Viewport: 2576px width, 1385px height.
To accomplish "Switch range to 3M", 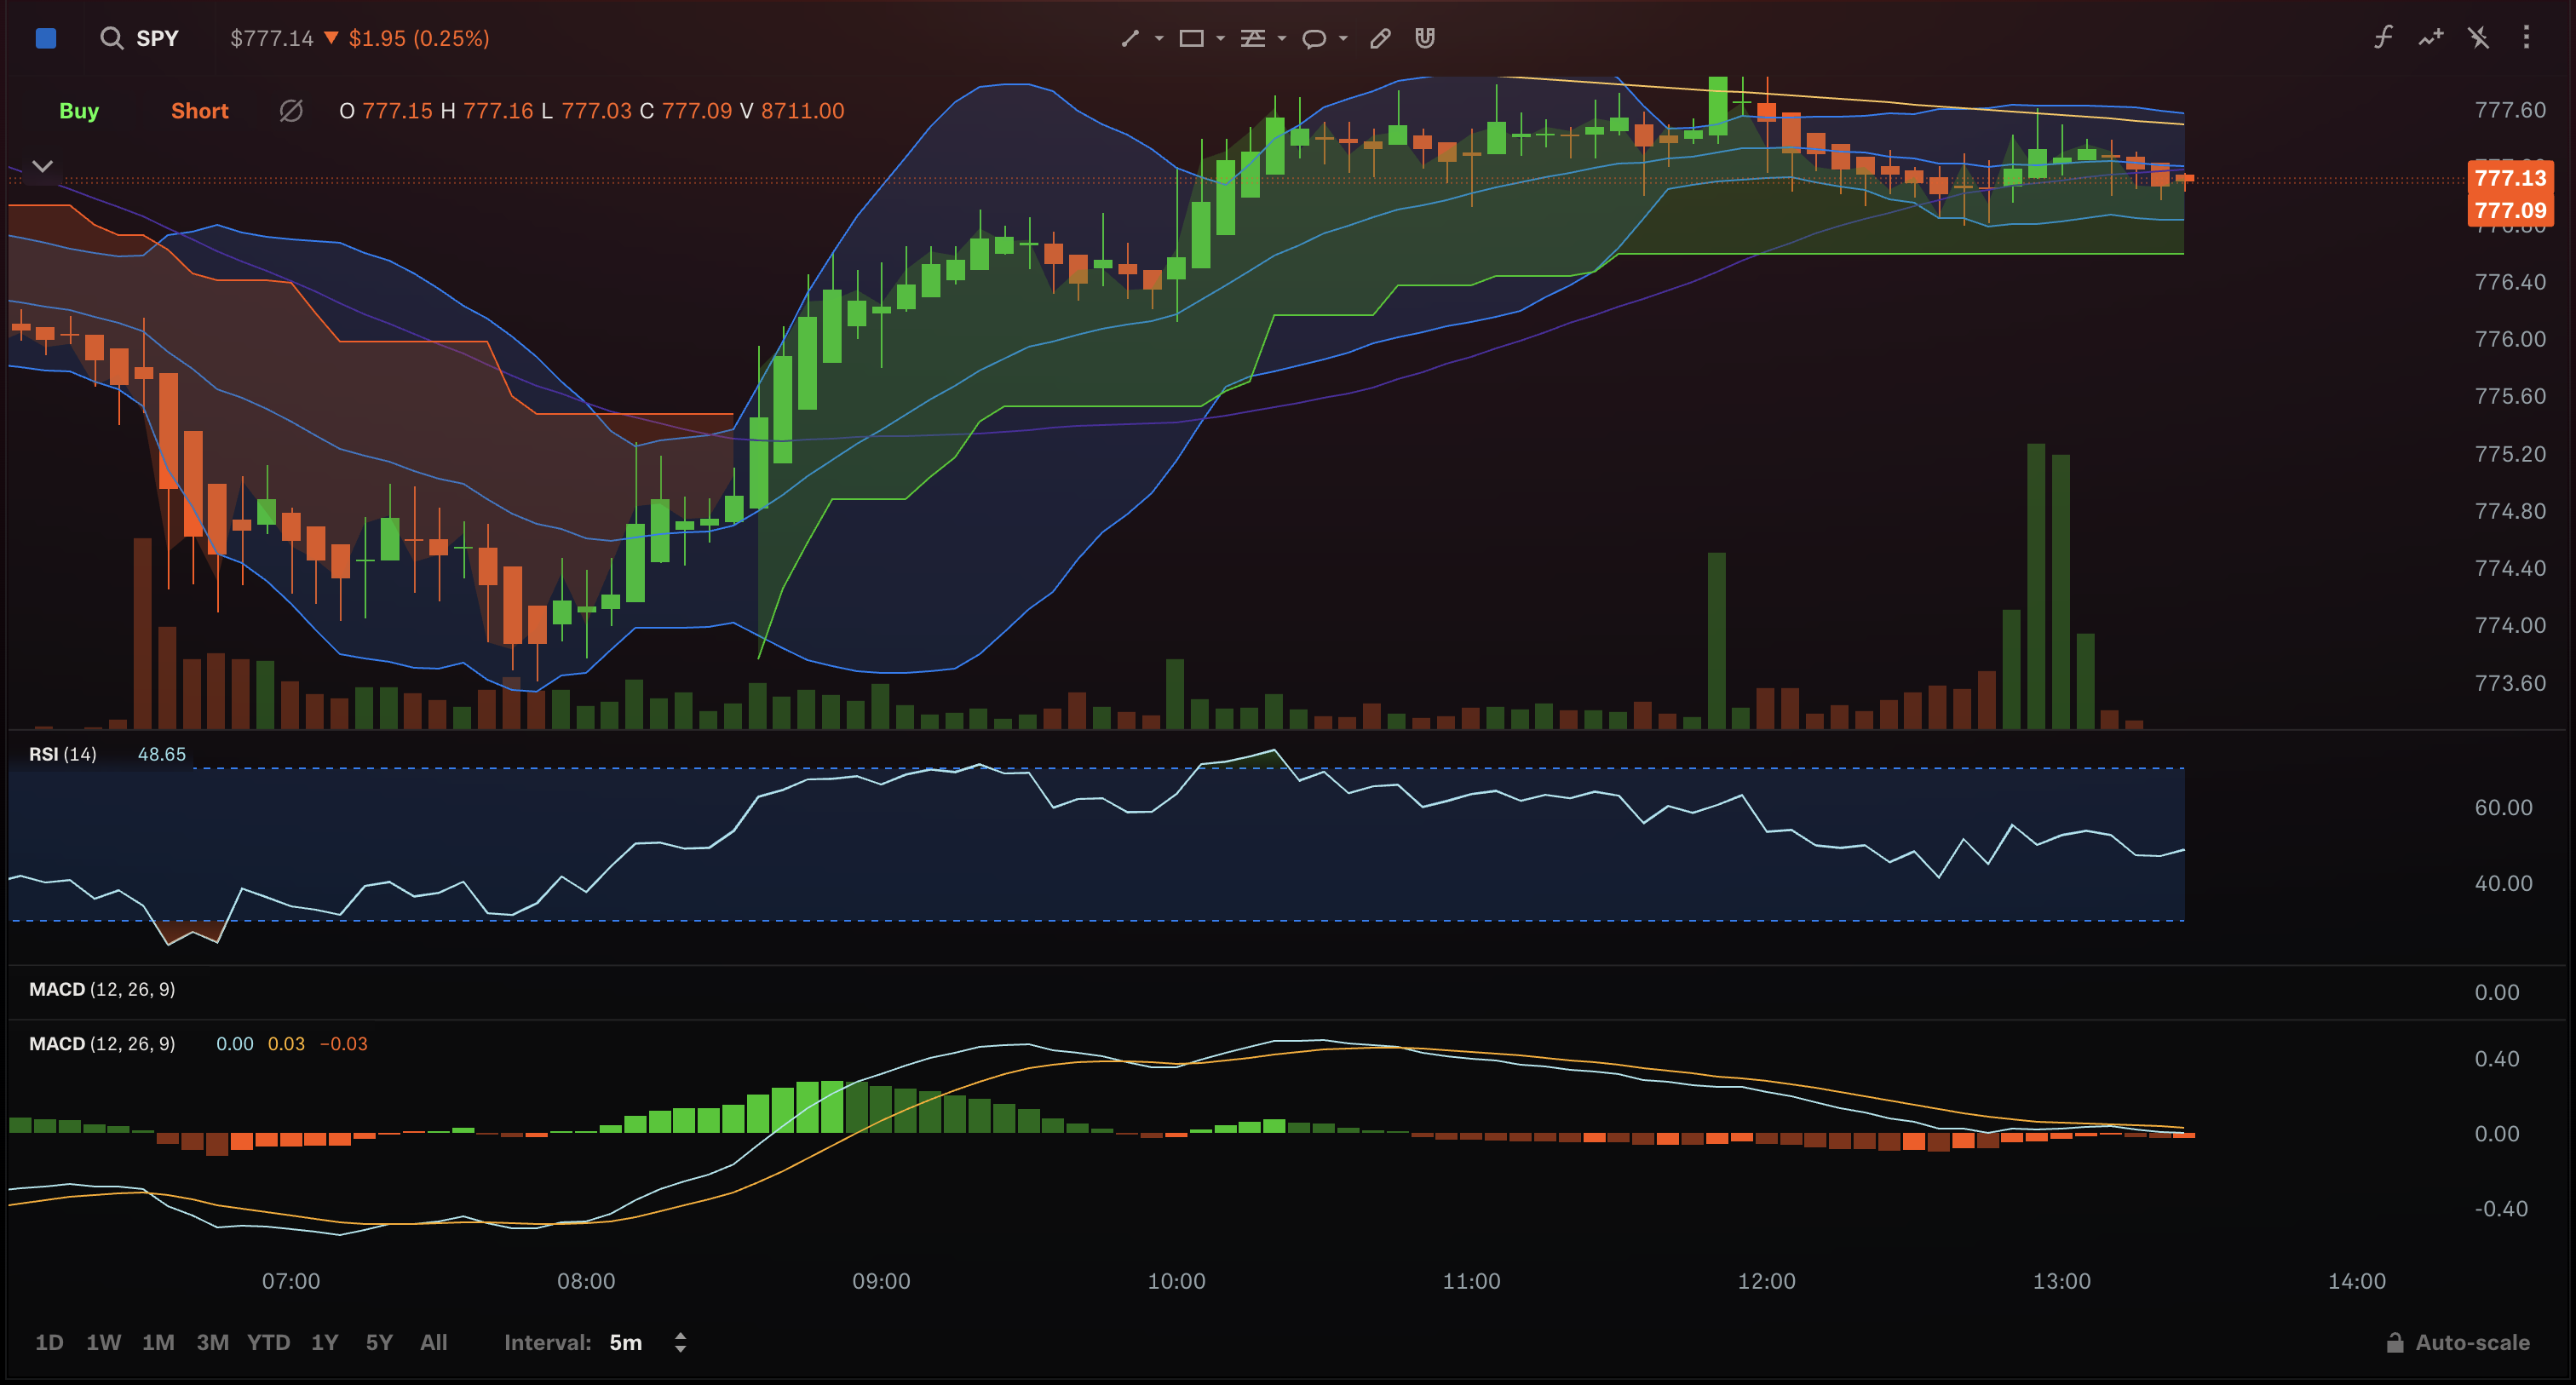I will [212, 1342].
